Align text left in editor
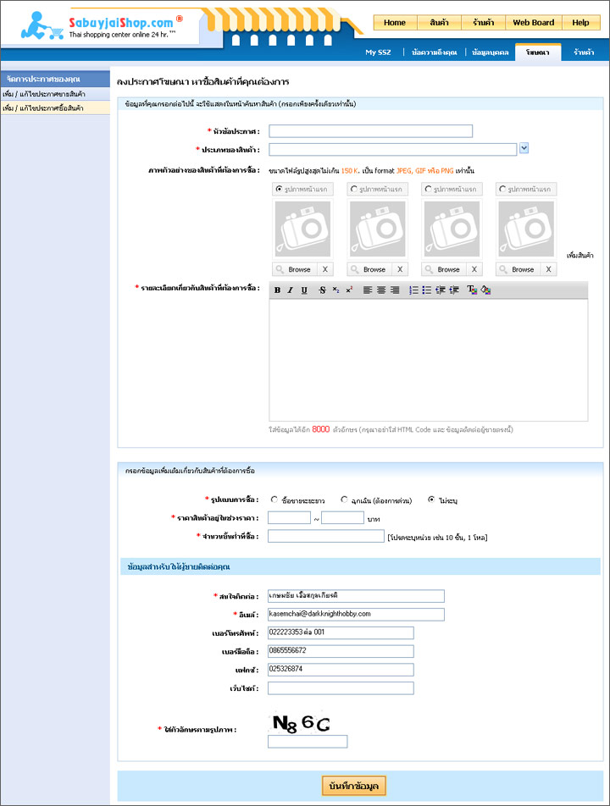Image resolution: width=610 pixels, height=806 pixels. [x=368, y=290]
